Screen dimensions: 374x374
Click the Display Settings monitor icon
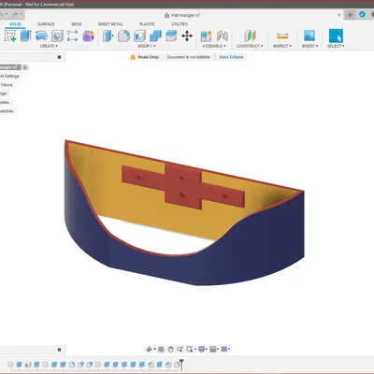coord(202,349)
